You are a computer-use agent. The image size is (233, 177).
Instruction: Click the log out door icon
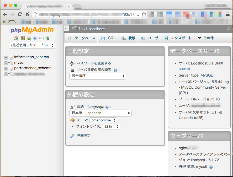click(x=23, y=38)
